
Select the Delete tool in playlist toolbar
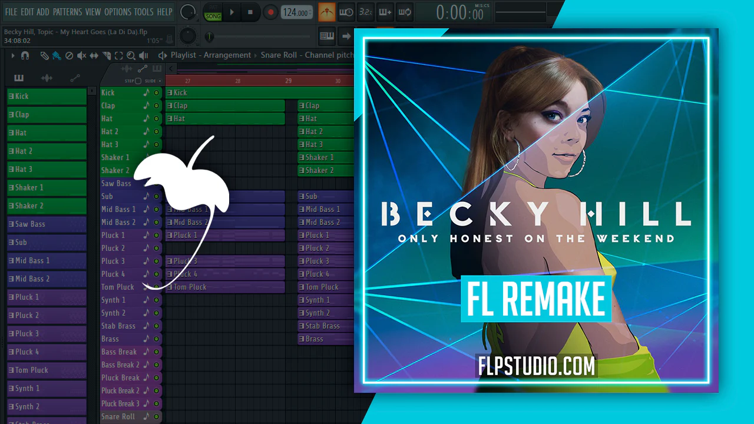(x=69, y=55)
